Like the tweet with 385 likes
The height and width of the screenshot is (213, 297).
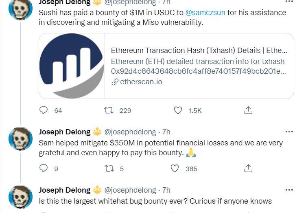coord(175,169)
